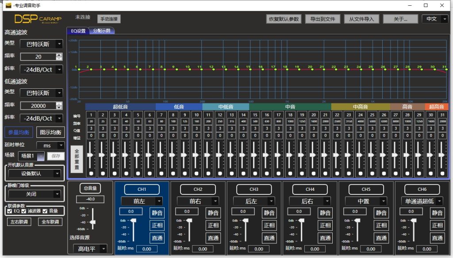Image resolution: width=453 pixels, height=258 pixels.
Task: Click the reset button under EQ band 10
Action: [196, 174]
